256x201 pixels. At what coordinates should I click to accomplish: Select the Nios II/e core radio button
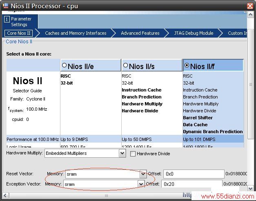(x=65, y=65)
